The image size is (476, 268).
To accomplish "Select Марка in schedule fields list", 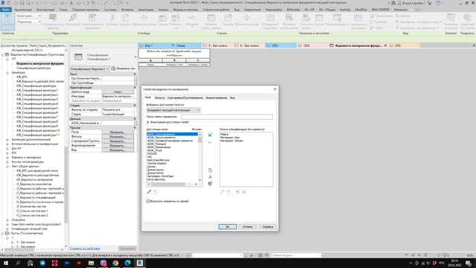I will click(225, 134).
